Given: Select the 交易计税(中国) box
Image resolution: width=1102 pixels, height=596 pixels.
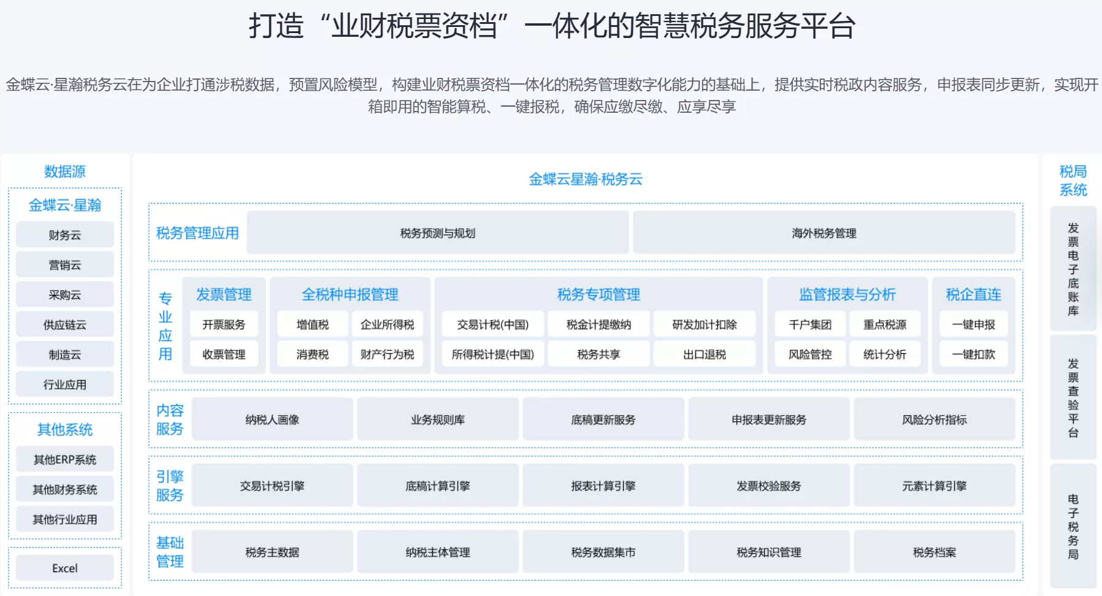Looking at the screenshot, I should point(493,324).
